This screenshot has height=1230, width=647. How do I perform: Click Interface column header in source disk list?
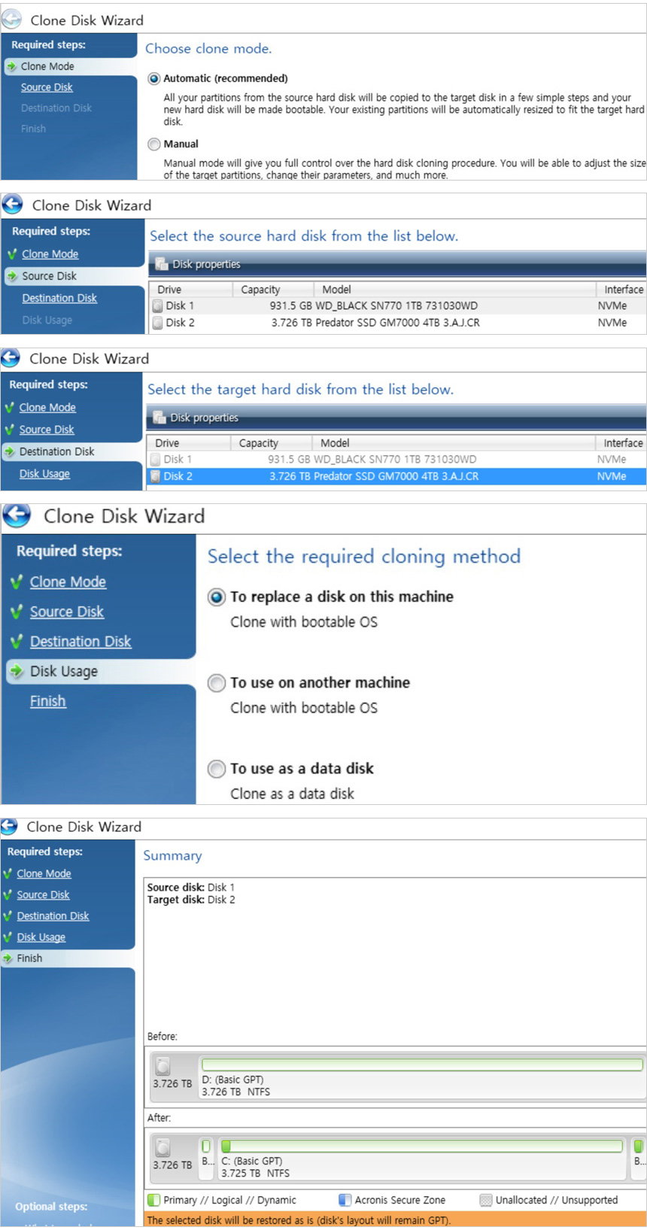pos(623,290)
